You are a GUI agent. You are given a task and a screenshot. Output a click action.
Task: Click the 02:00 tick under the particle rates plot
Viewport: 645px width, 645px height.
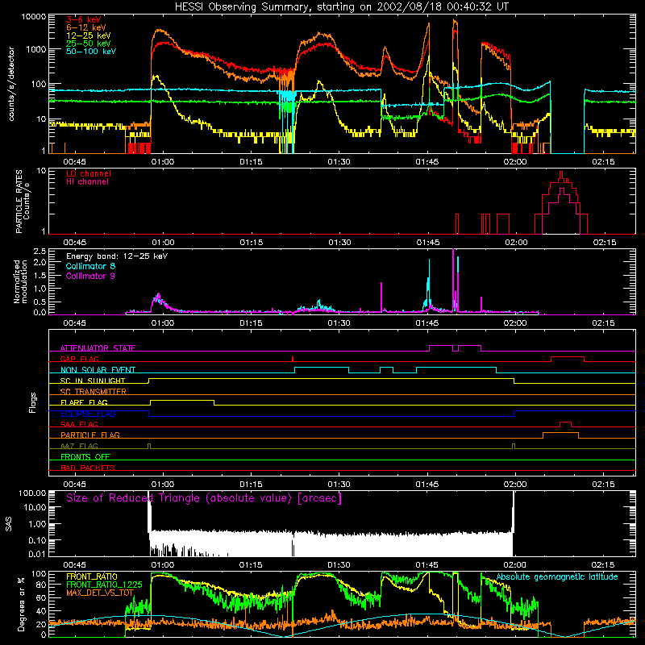coord(516,243)
